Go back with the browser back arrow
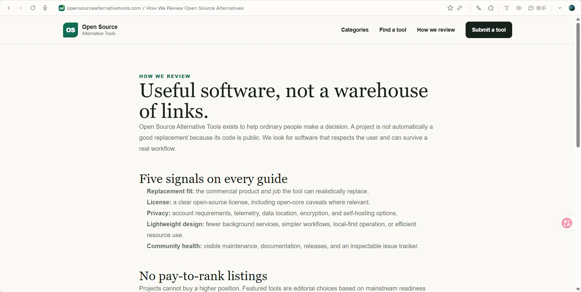This screenshot has height=292, width=581. tap(9, 8)
